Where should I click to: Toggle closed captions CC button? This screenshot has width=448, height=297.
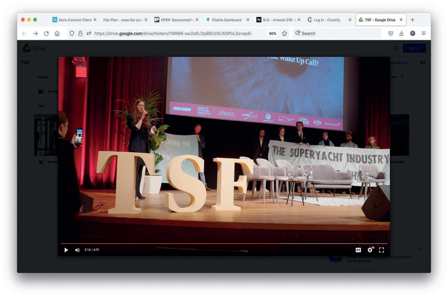(x=358, y=250)
